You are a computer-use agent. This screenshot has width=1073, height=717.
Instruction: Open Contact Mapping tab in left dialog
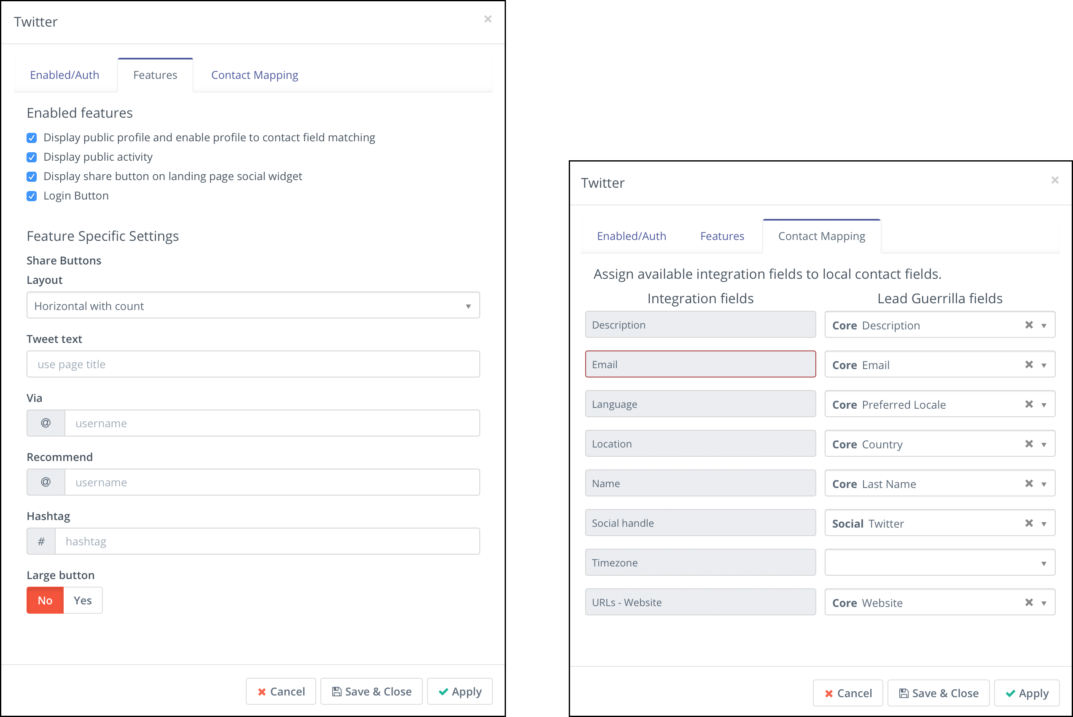click(255, 75)
